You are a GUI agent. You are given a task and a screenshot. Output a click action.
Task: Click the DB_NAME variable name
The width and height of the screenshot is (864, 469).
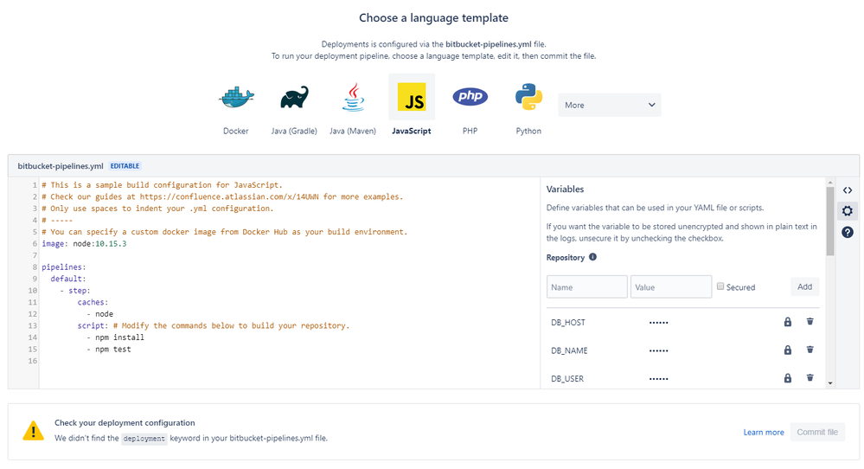click(569, 350)
